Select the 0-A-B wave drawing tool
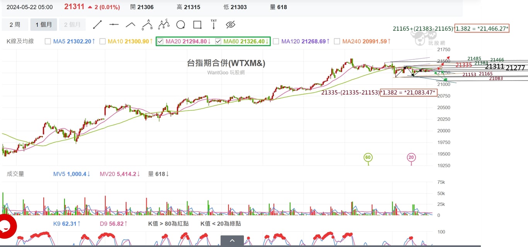The width and height of the screenshot is (528, 247). coord(147,25)
